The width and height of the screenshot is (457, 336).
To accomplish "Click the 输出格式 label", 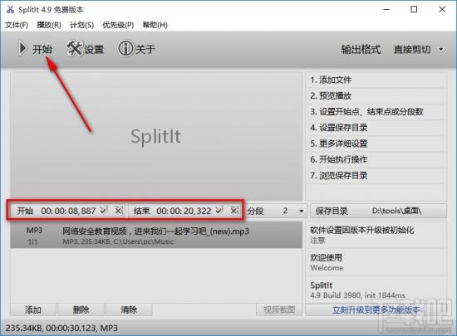I will coord(361,49).
